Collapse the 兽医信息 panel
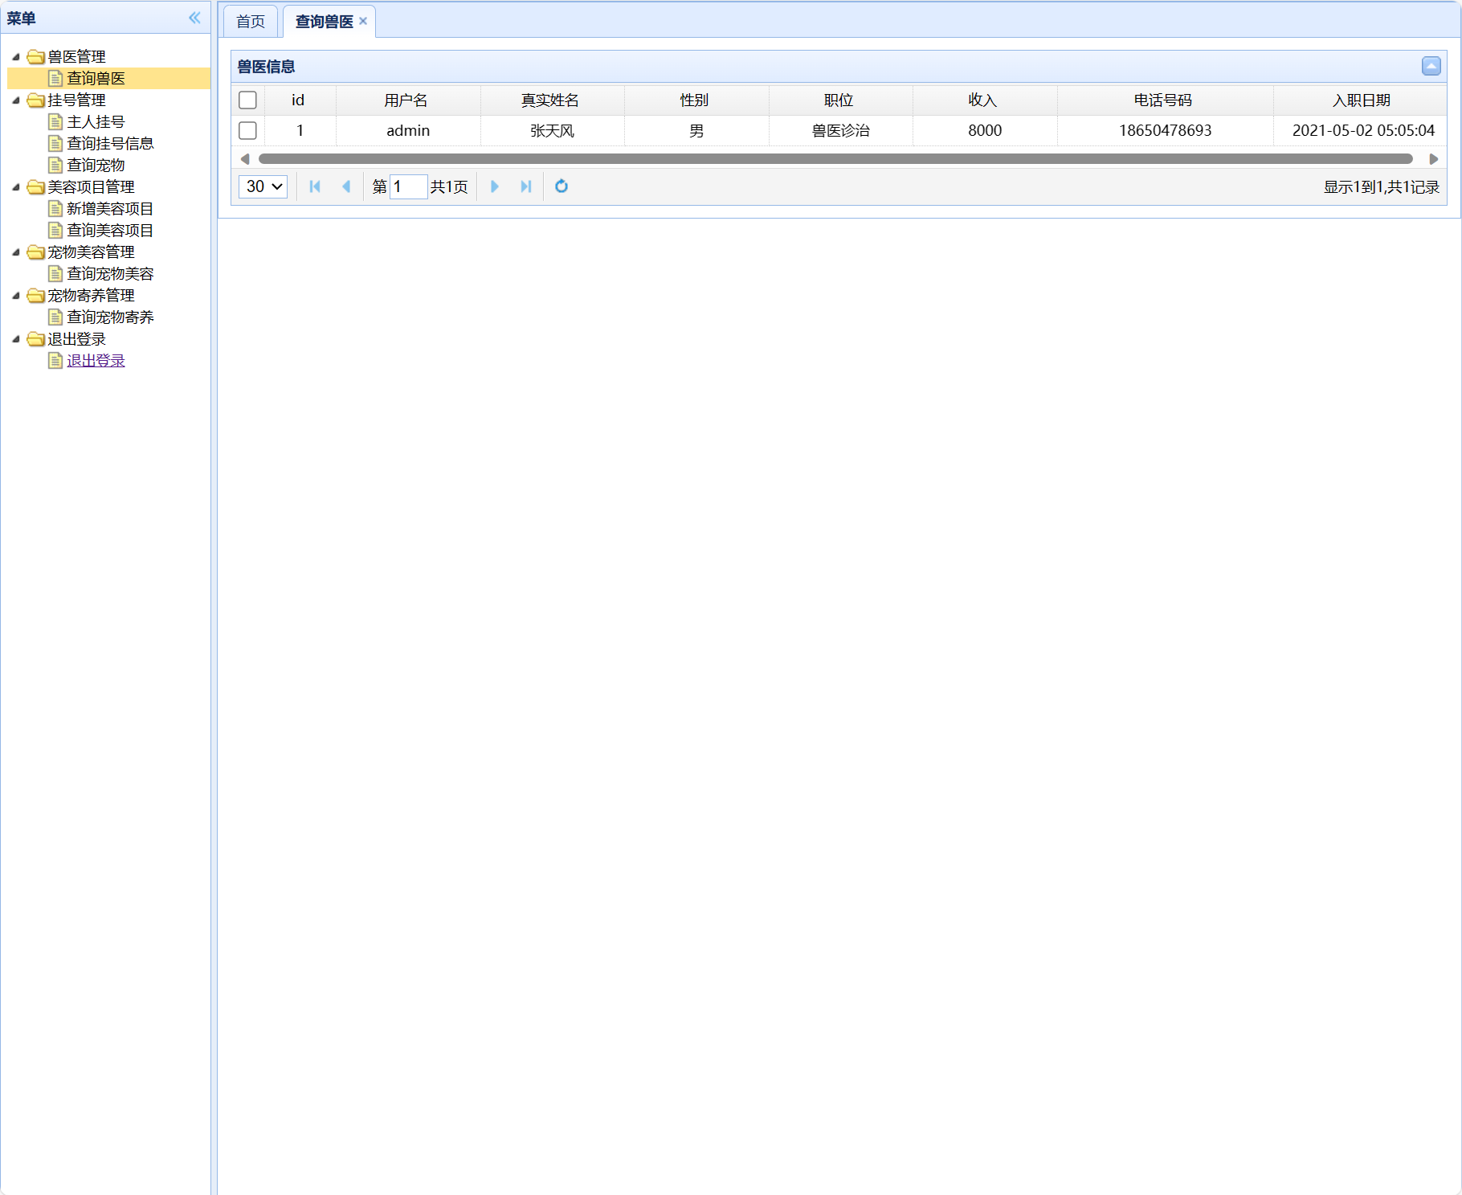This screenshot has height=1195, width=1462. tap(1431, 66)
